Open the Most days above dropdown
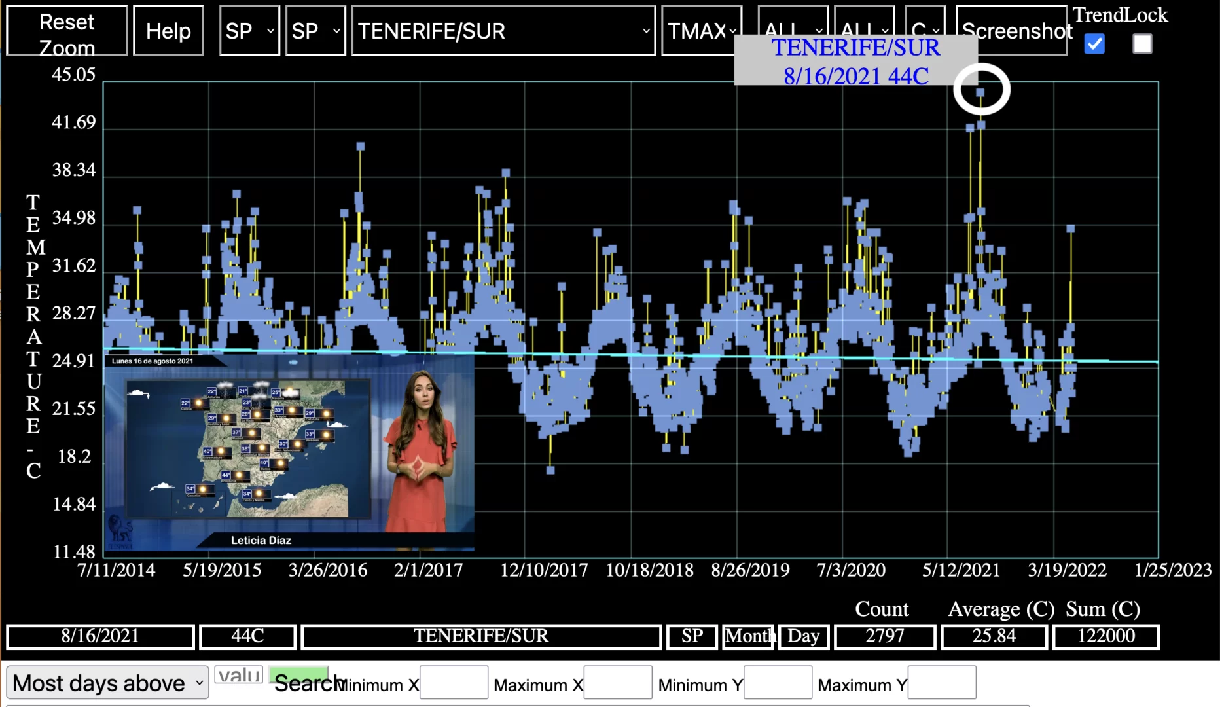This screenshot has width=1222, height=707. (x=107, y=683)
